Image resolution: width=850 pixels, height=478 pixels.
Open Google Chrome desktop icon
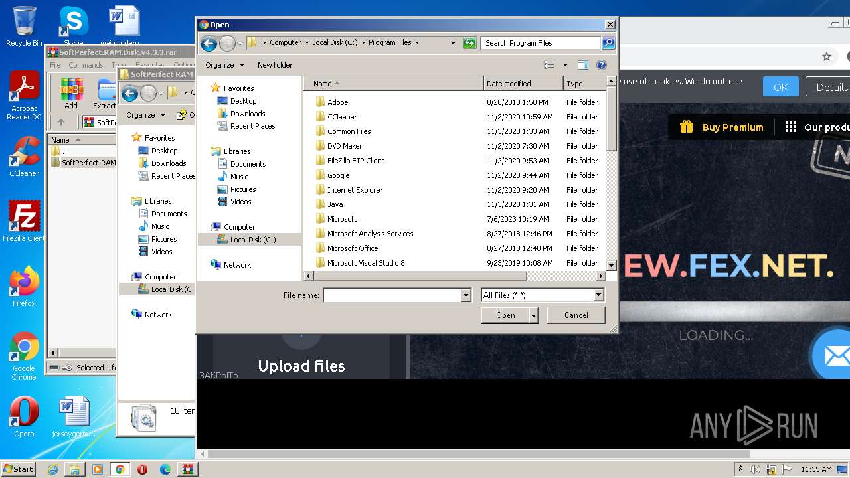pos(24,357)
